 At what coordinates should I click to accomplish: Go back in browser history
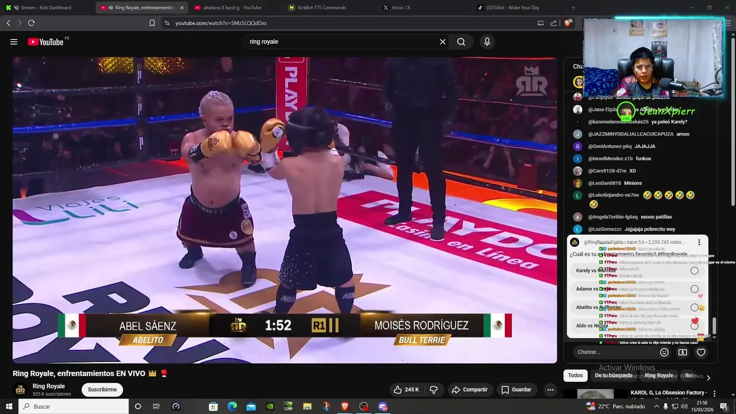click(9, 23)
